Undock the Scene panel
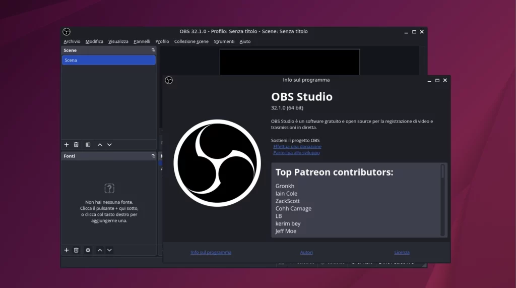The width and height of the screenshot is (516, 288). (x=153, y=50)
